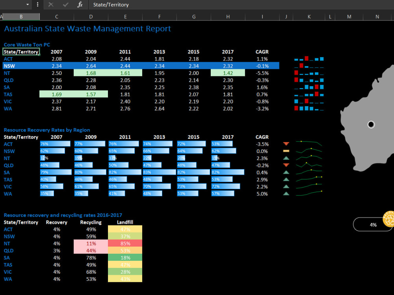
Task: Select the NT 85% landfill red cell
Action: (125, 243)
